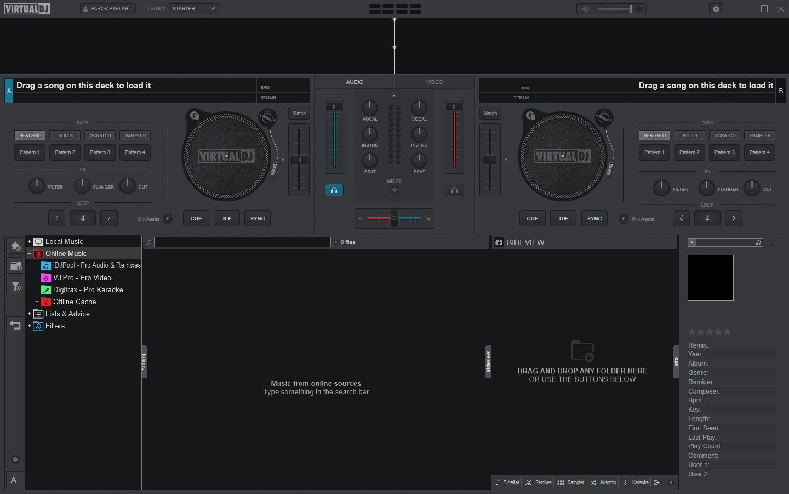Select the Sidelist icon in sideview
This screenshot has height=494, width=789.
[x=506, y=482]
